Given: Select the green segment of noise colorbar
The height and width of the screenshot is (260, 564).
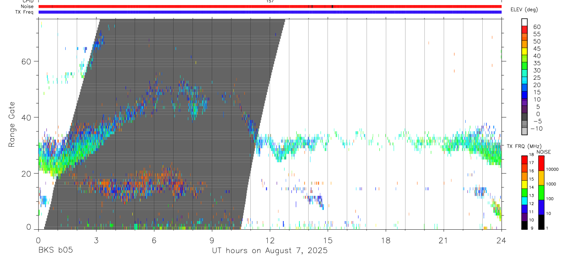Looking at the screenshot, I should (x=541, y=193).
